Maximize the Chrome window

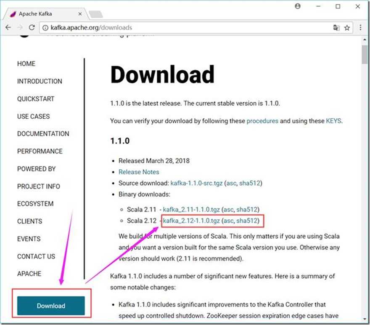(338, 6)
